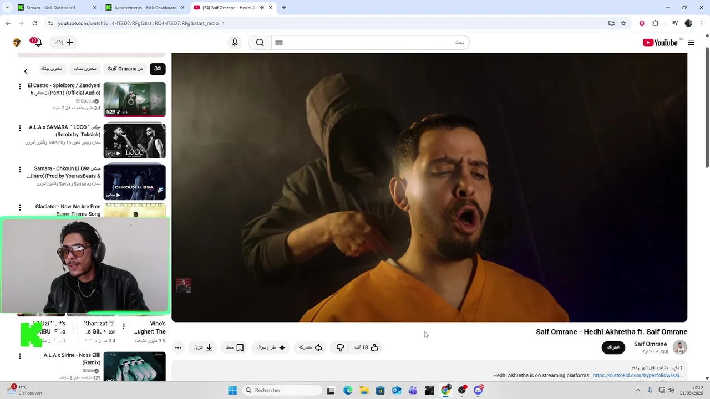Open El Castro Spielberg video thumbnail
The width and height of the screenshot is (710, 399).
134,99
